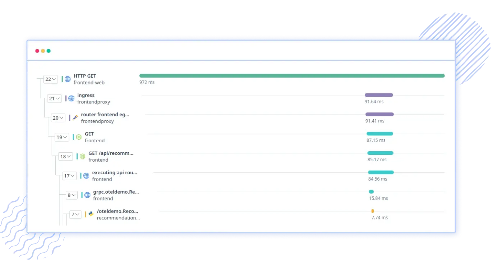Viewport: 502px width, 260px height.
Task: Click the 972 ms green duration bar
Action: [292, 76]
